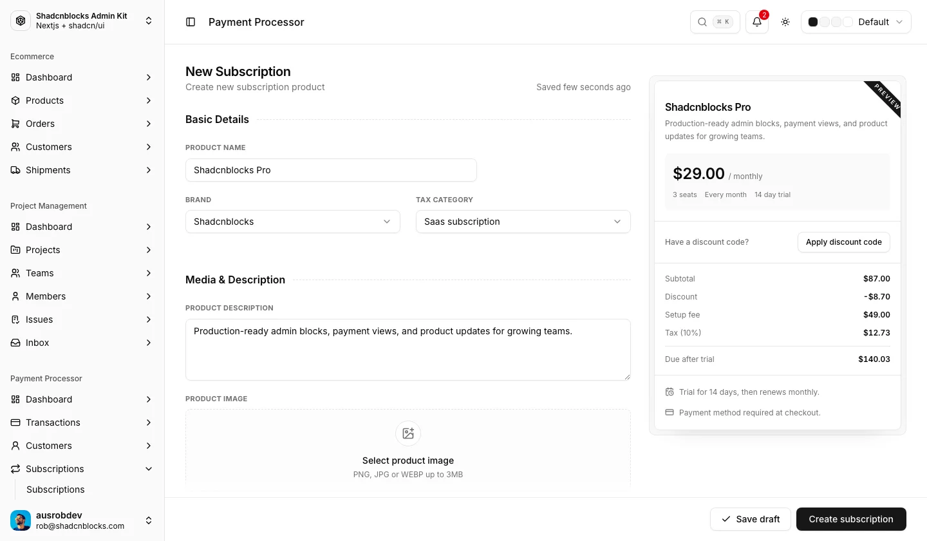Click the Subscriptions repeat-arrows icon
This screenshot has height=541, width=927.
tap(15, 469)
